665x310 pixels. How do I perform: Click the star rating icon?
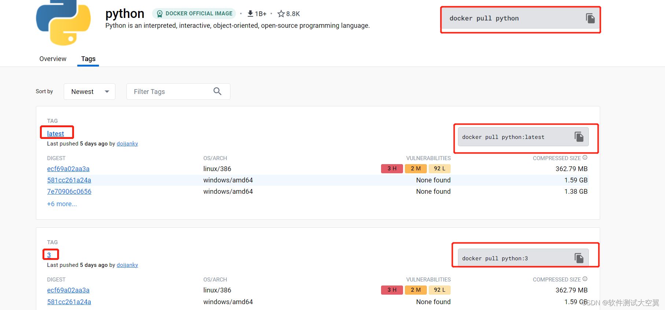click(281, 14)
